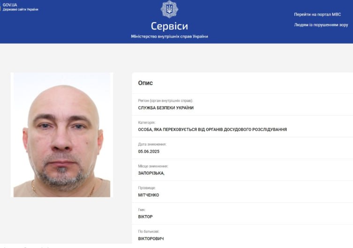Image resolution: width=353 pixels, height=248 pixels.
Task: Click 'Державні сайти України' text link
Action: pos(21,9)
